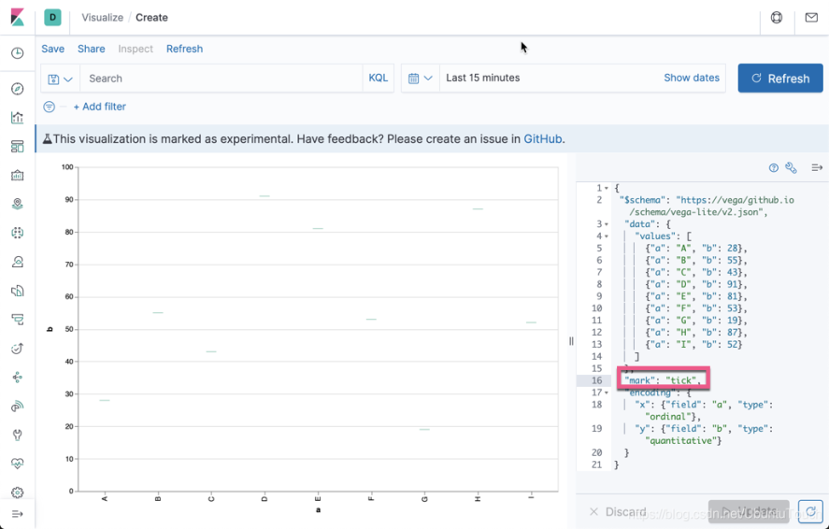Open Discover from the compass icon
The height and width of the screenshot is (529, 829).
(17, 89)
